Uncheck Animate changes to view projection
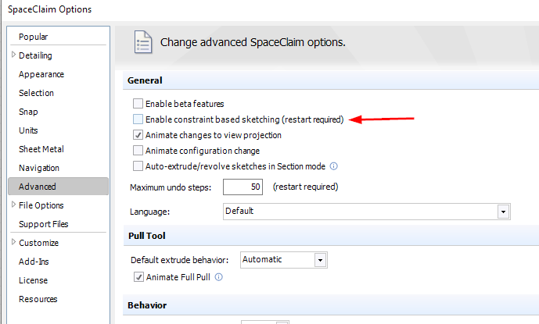 pyautogui.click(x=138, y=135)
